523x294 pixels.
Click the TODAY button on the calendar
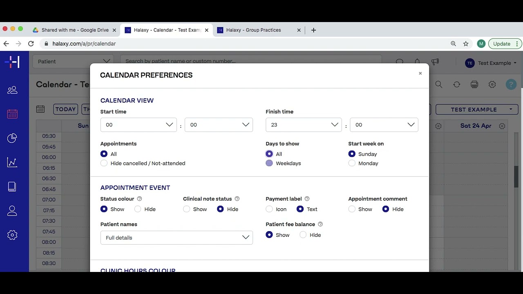click(65, 109)
